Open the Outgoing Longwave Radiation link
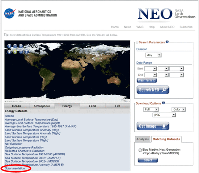Image resolution: width=199 pixels, height=173 pixels. 24,147
